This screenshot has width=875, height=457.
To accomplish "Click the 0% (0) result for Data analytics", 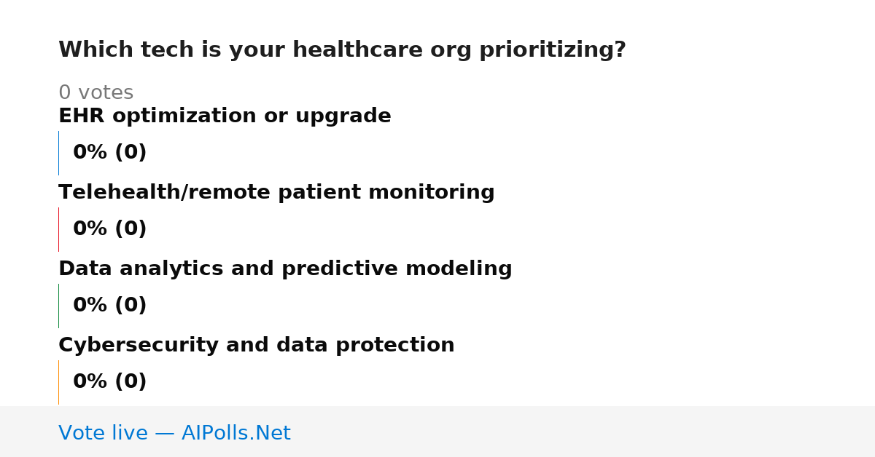I will pos(109,306).
